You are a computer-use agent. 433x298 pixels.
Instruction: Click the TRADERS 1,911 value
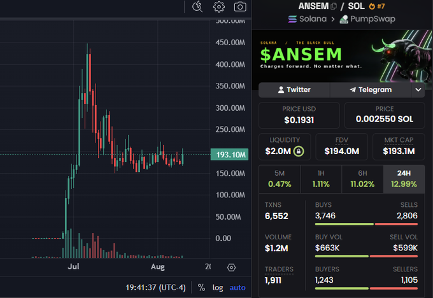pos(273,280)
